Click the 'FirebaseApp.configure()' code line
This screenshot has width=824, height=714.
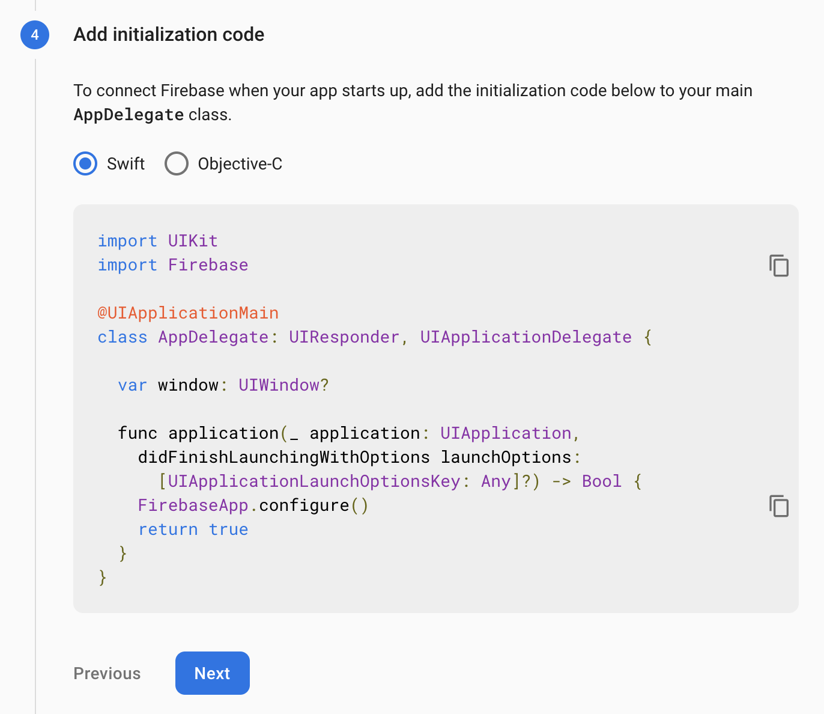pos(253,505)
